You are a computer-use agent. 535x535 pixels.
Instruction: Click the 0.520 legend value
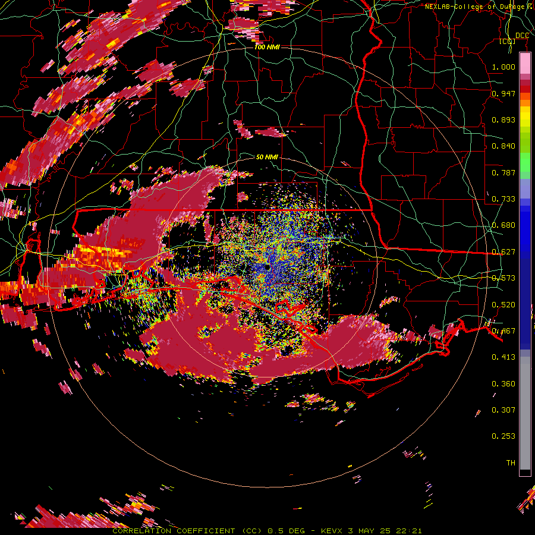point(503,304)
